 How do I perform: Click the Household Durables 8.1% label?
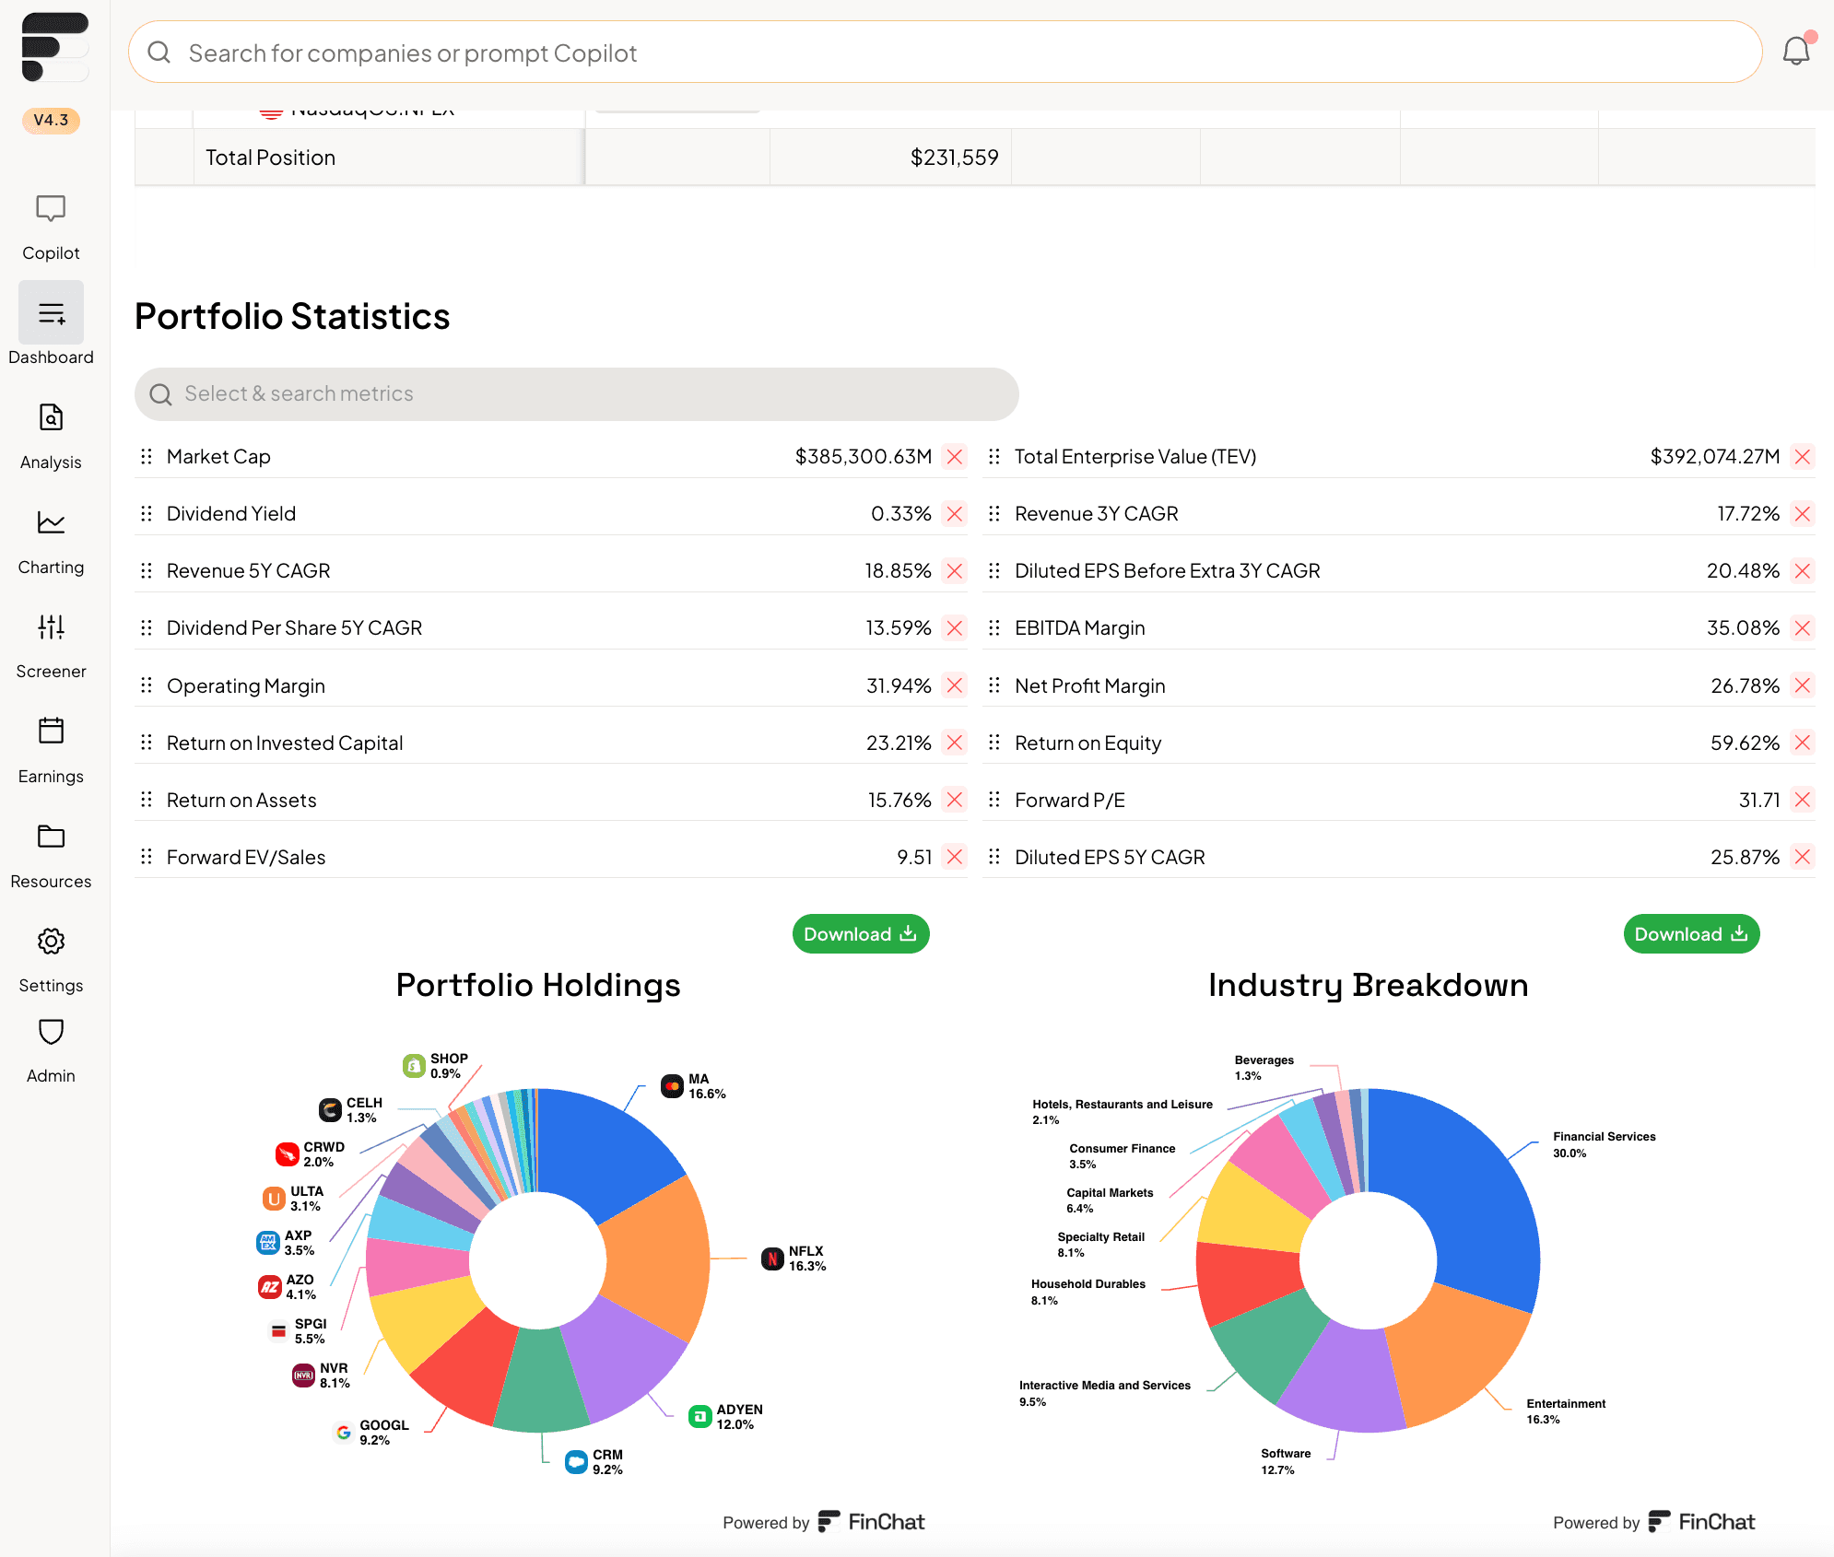click(x=1088, y=1292)
